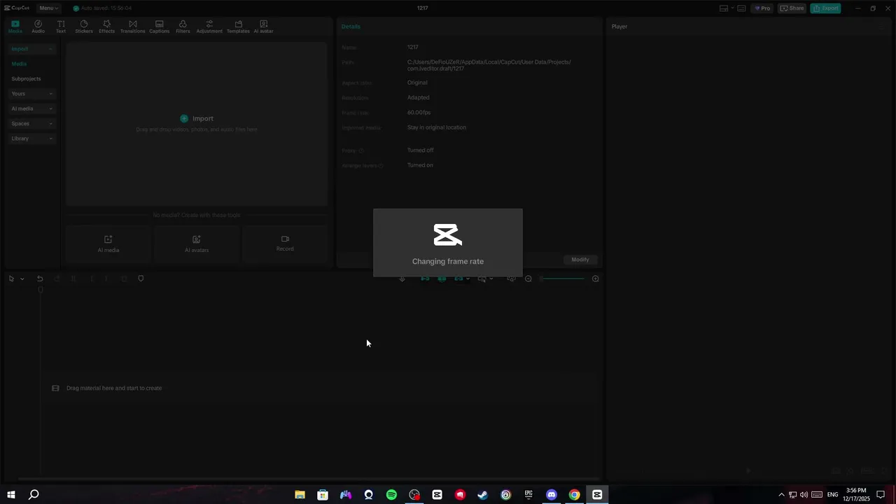Click the marker shield icon in timeline toolbar
The image size is (896, 504).
pyautogui.click(x=141, y=279)
